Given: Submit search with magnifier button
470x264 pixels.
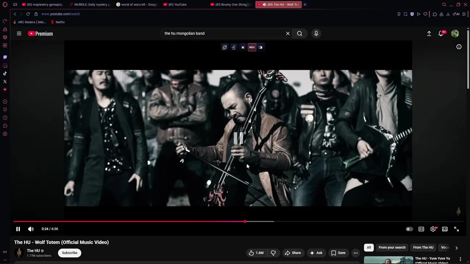Looking at the screenshot, I should point(300,33).
